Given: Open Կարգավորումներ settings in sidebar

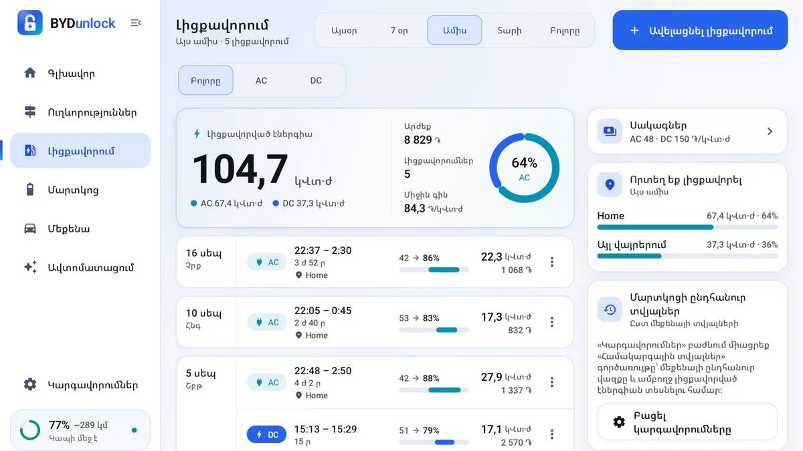Looking at the screenshot, I should pos(80,384).
